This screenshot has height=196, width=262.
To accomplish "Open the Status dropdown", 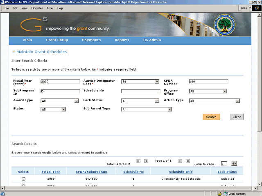I will 63,109.
